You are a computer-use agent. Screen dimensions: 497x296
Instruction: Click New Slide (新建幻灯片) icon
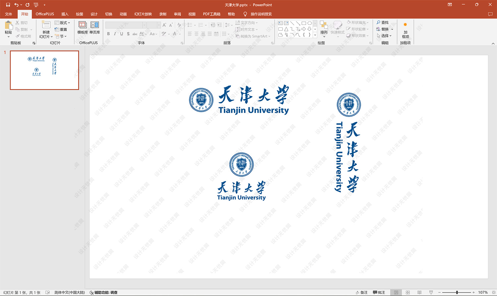click(x=46, y=25)
